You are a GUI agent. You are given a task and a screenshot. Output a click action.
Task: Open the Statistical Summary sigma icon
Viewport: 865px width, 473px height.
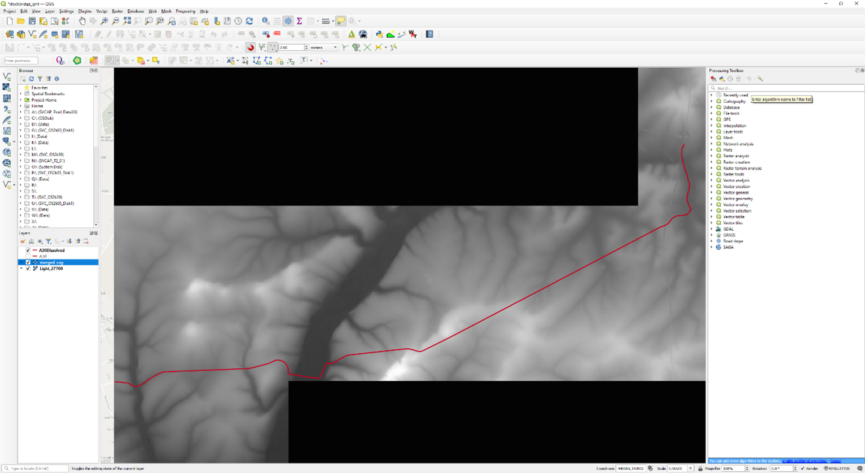(299, 21)
